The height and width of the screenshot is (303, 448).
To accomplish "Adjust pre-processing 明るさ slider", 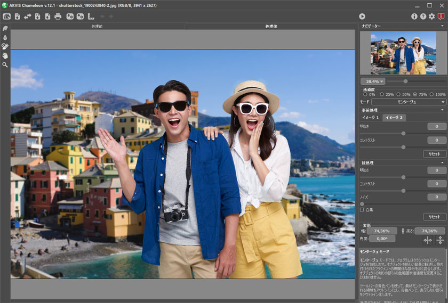I will [x=403, y=134].
